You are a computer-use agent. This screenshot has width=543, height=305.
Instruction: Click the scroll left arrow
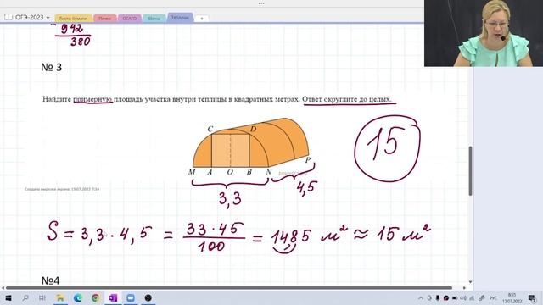click(3, 288)
